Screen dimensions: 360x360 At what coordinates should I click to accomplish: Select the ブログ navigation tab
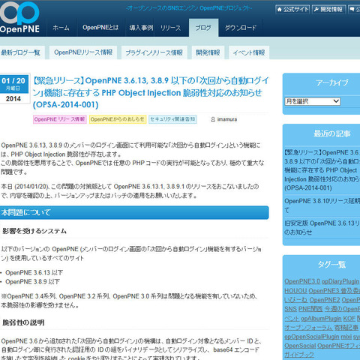click(x=203, y=28)
